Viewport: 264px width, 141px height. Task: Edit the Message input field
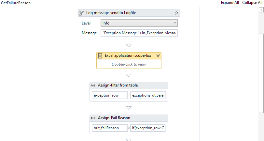[x=139, y=33]
